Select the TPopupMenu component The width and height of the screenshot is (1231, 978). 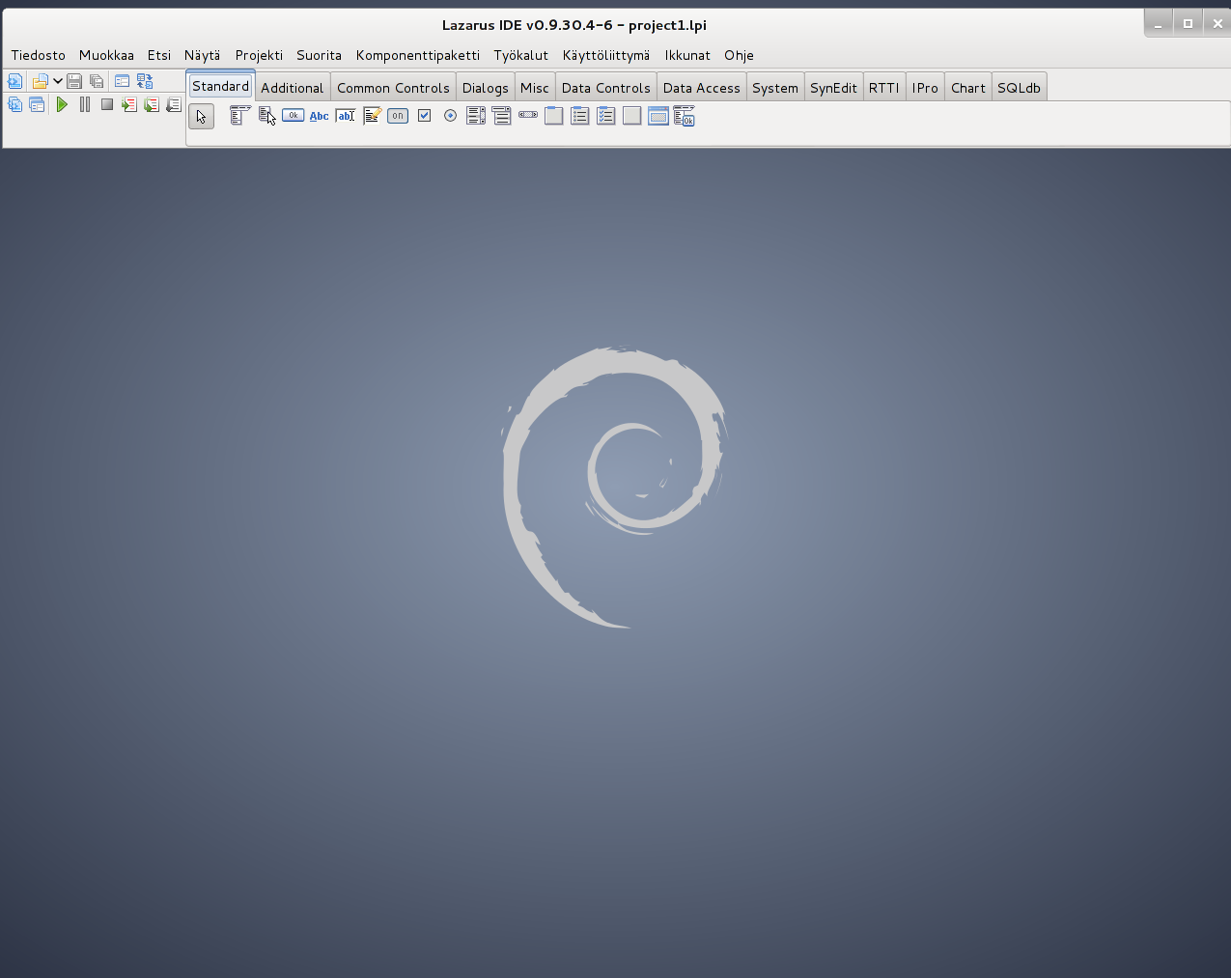(x=266, y=116)
